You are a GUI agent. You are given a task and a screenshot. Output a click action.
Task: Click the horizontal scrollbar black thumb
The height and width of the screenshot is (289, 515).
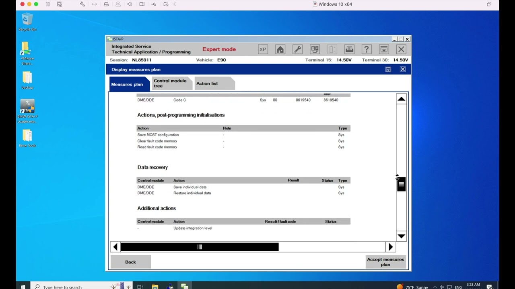coord(200,247)
